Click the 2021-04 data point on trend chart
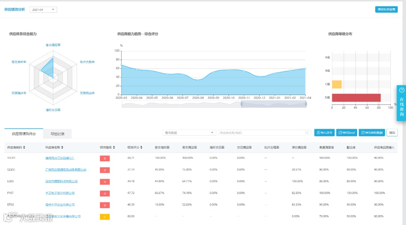 [306, 68]
